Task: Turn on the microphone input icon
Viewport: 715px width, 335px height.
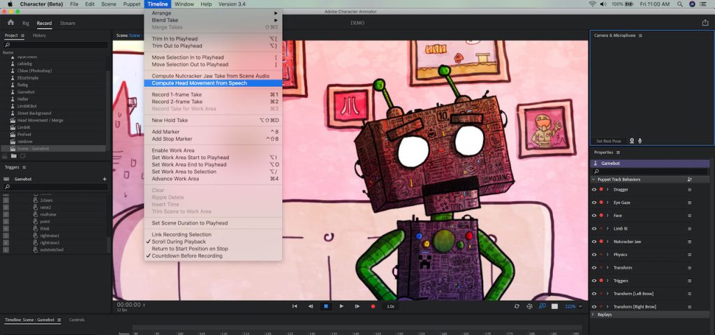Action: 640,141
